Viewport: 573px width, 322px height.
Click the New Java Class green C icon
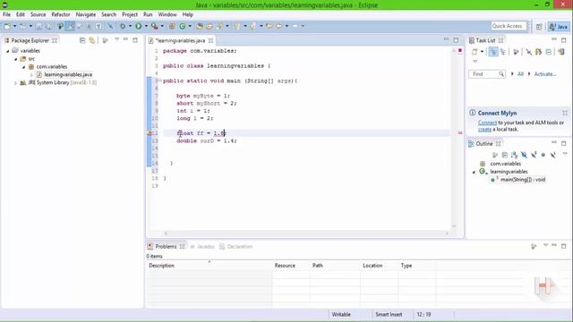(x=182, y=26)
